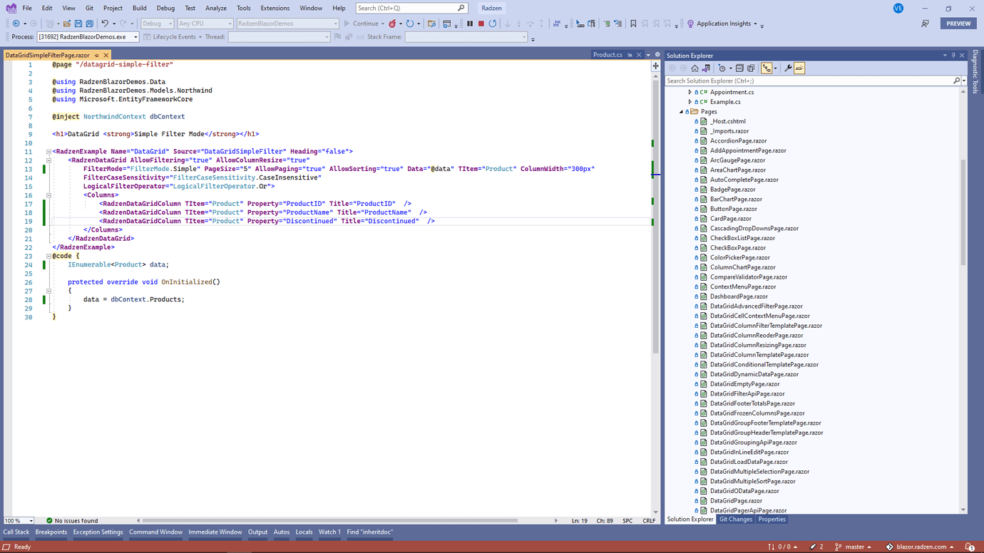Open the Debug menu
984x553 pixels.
[x=165, y=9]
